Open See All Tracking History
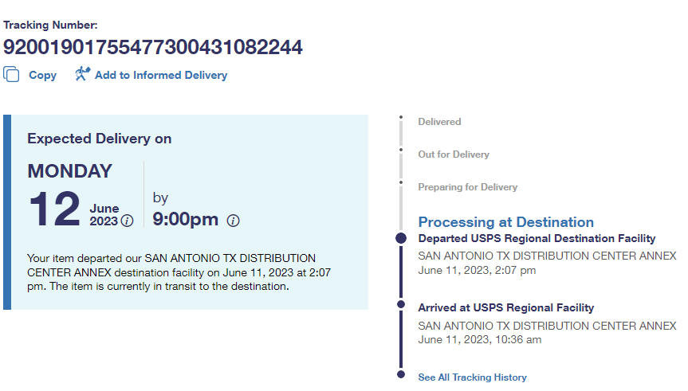The height and width of the screenshot is (391, 688). 472,377
